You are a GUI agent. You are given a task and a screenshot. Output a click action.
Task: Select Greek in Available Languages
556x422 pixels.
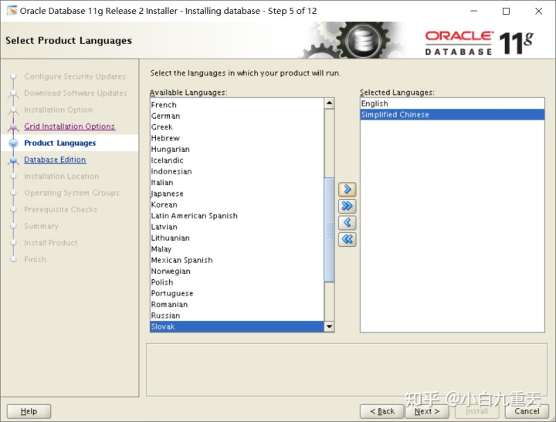pos(237,127)
